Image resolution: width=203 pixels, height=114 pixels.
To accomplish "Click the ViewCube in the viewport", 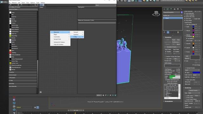I will point(156,13).
